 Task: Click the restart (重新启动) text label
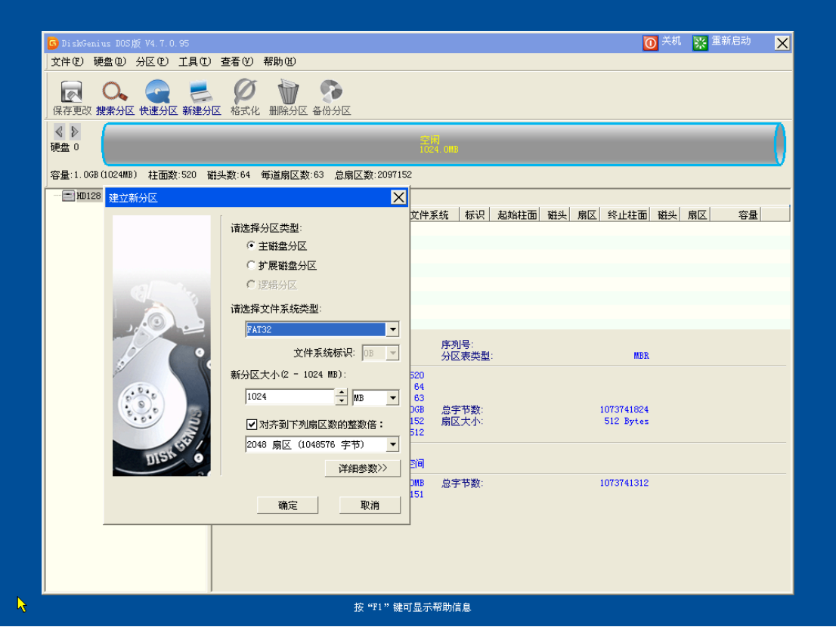[x=731, y=41]
